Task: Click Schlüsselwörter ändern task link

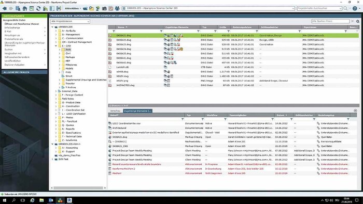Action: tap(17, 57)
